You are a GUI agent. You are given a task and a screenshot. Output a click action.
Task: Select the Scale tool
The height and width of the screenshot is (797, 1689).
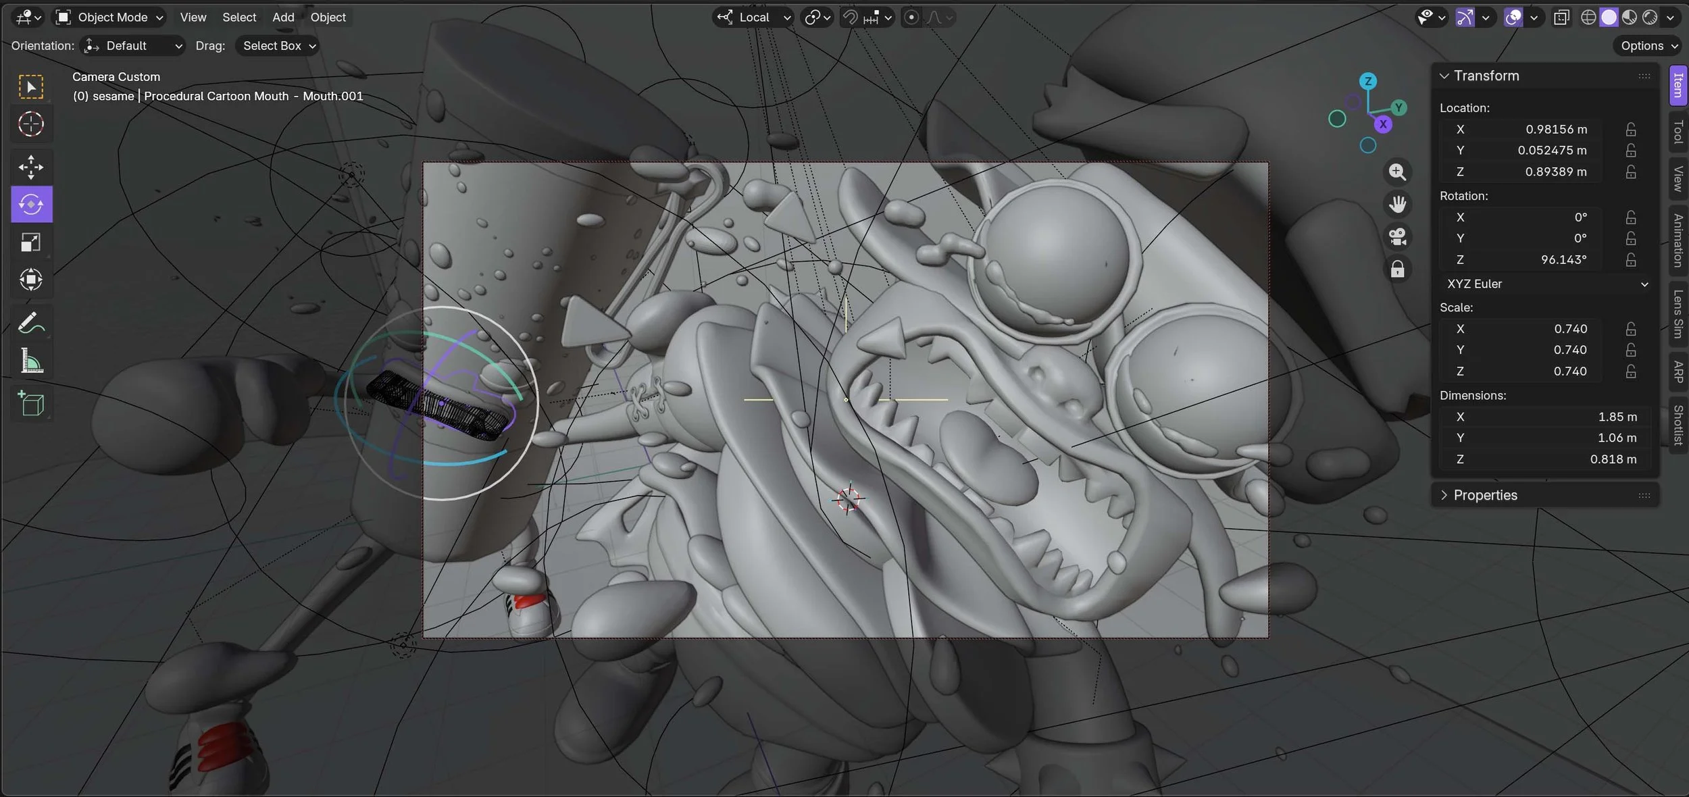pyautogui.click(x=31, y=242)
